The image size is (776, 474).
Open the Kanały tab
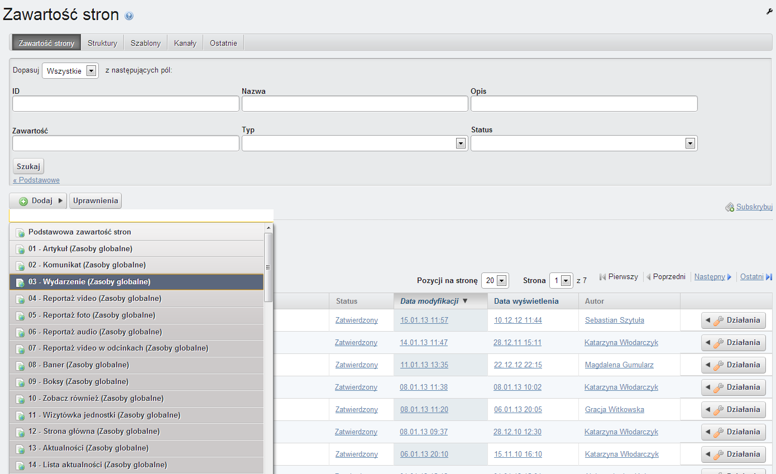pyautogui.click(x=185, y=43)
